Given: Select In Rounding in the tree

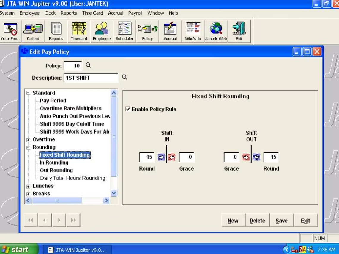Looking at the screenshot, I should coord(54,163).
